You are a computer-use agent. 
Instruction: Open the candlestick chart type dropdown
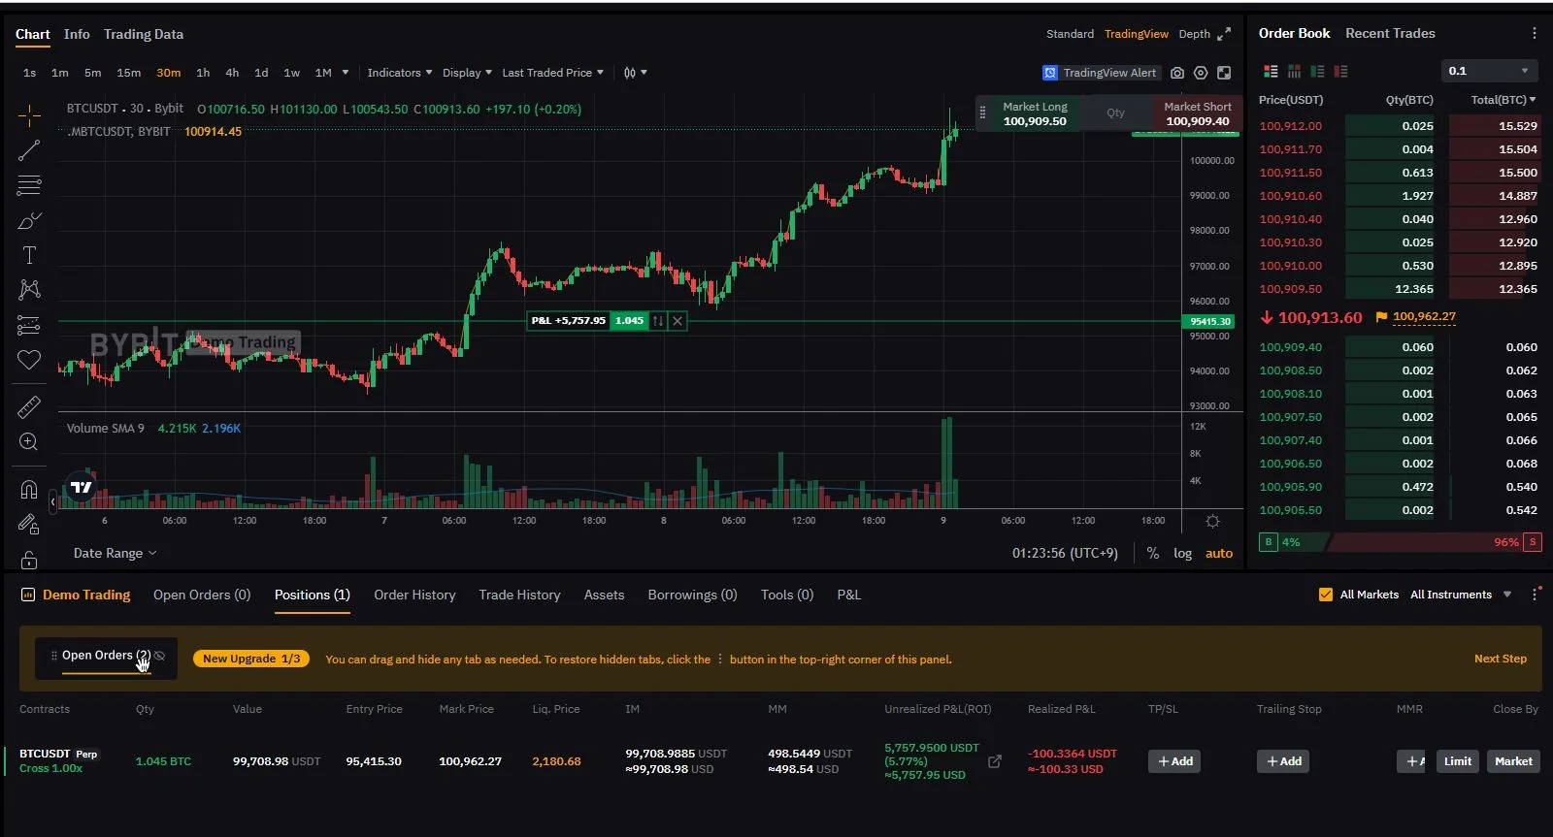pyautogui.click(x=635, y=73)
